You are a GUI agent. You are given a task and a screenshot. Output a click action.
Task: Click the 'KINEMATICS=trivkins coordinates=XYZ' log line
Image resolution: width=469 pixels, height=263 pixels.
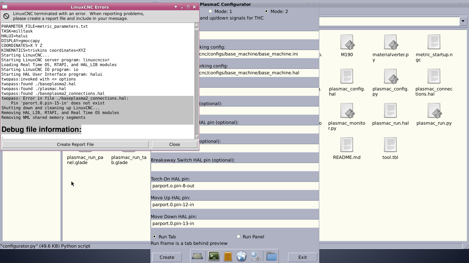tap(44, 50)
